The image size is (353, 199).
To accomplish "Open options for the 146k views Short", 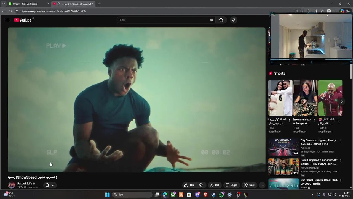I will (289, 121).
